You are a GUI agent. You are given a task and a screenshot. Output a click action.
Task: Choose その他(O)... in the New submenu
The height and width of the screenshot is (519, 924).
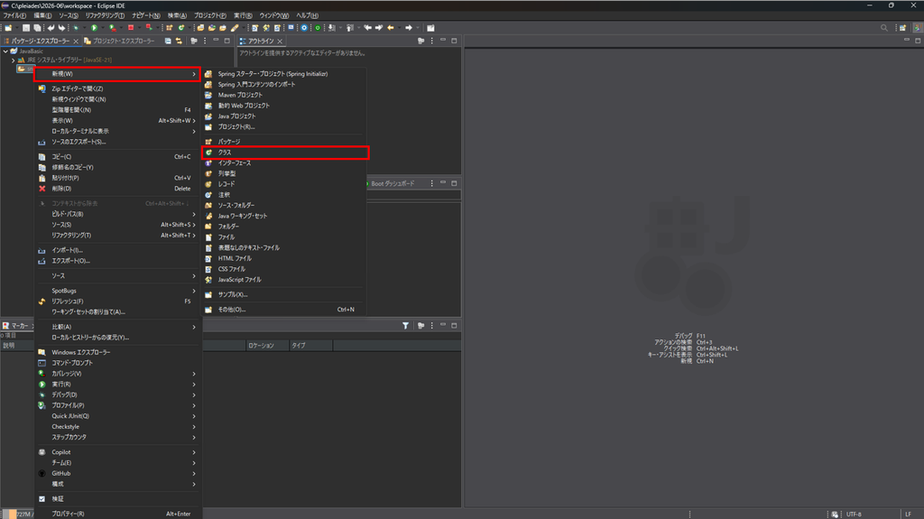[284, 310]
